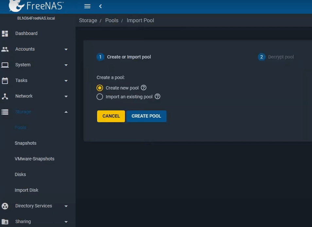
Task: Select the Create new pool radio button
Action: [100, 88]
